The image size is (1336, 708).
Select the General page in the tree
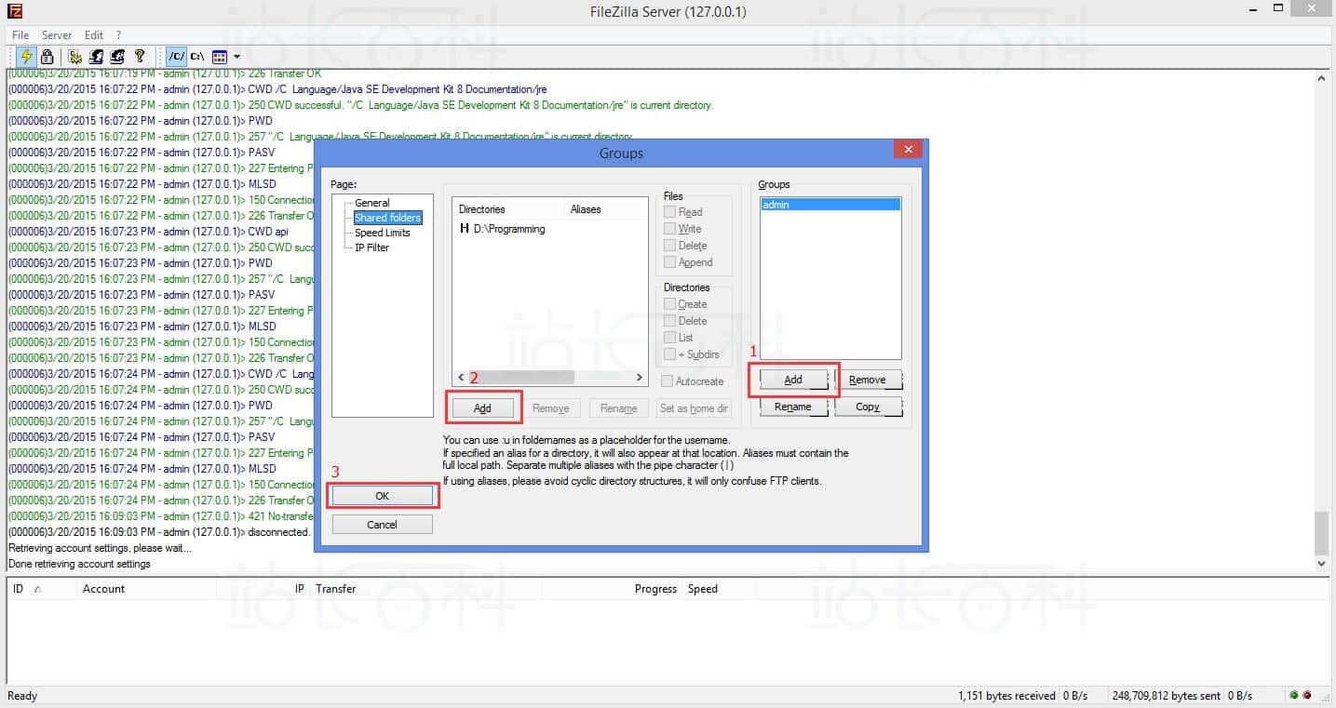point(372,203)
